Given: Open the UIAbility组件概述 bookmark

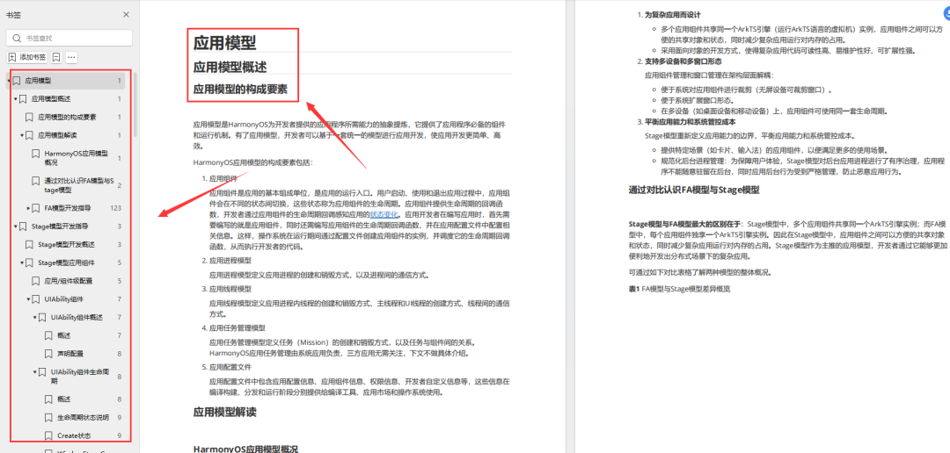Looking at the screenshot, I should (77, 317).
